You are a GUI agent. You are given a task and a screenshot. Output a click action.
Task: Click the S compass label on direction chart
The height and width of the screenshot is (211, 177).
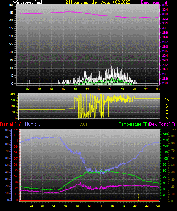click(166, 106)
